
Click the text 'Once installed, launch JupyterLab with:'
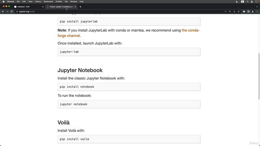click(90, 43)
